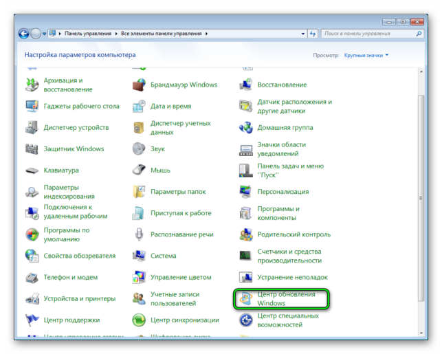Open the Звук link text
The width and height of the screenshot is (442, 354).
(x=157, y=149)
